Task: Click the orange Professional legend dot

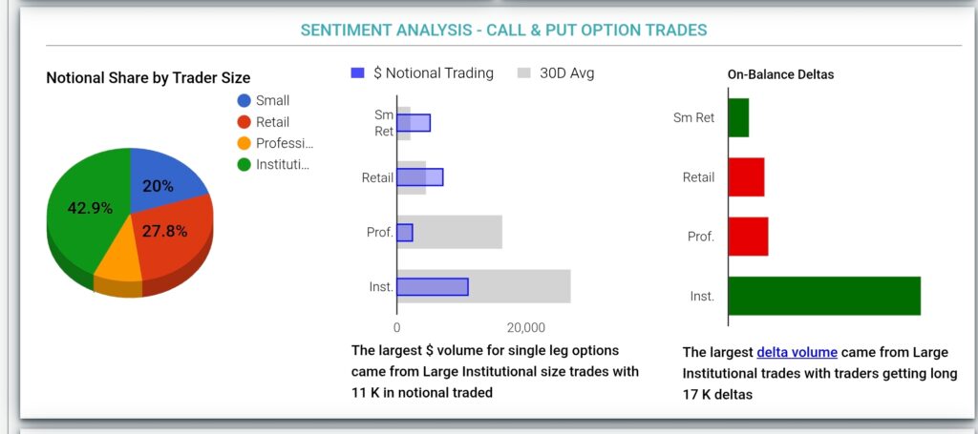Action: tap(244, 143)
